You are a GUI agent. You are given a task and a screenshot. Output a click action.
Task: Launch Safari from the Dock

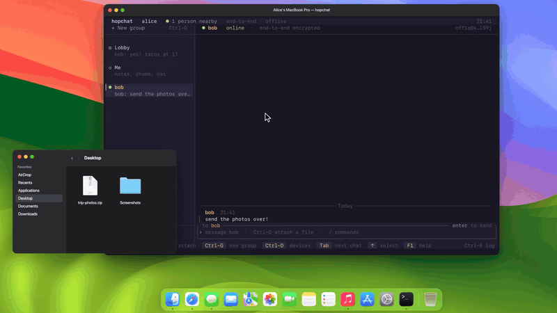click(x=192, y=299)
